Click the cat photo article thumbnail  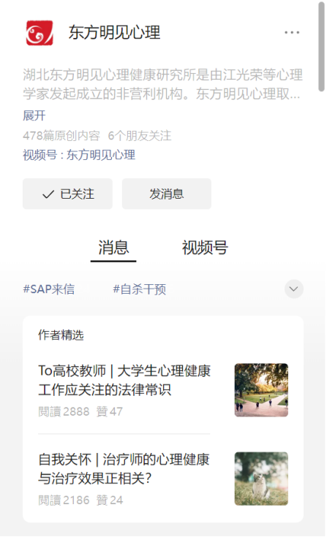click(x=261, y=479)
